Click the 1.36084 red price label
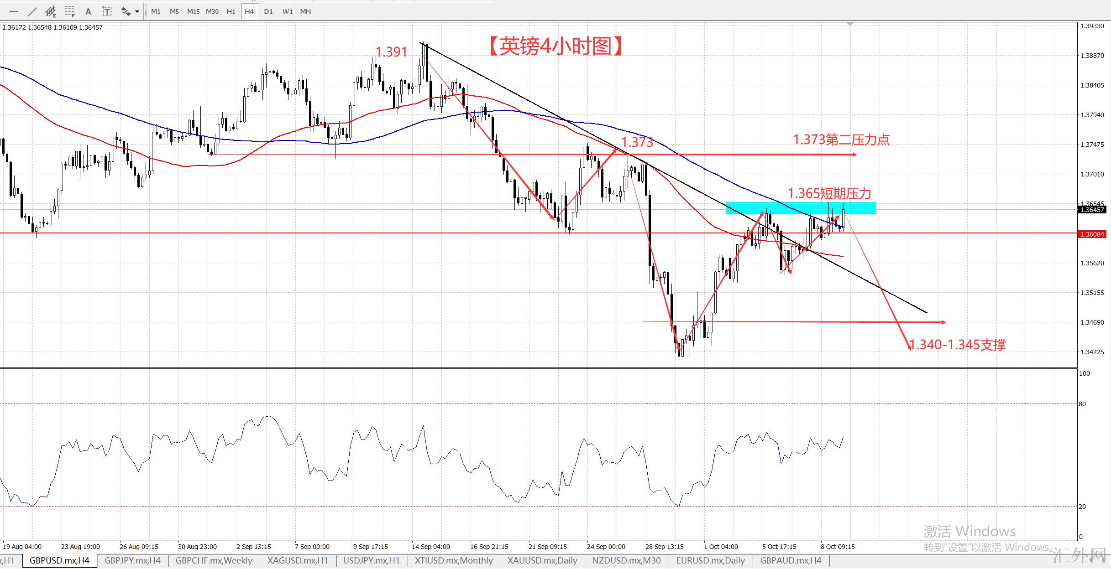Image resolution: width=1111 pixels, height=569 pixels. (1091, 234)
